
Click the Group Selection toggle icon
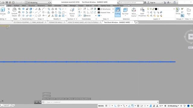182,16
